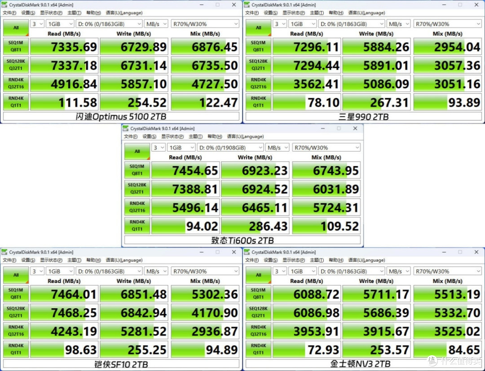
Task: Start SEQ1M Q8T1 test in Optimus 5100 window
Action: coord(16,46)
